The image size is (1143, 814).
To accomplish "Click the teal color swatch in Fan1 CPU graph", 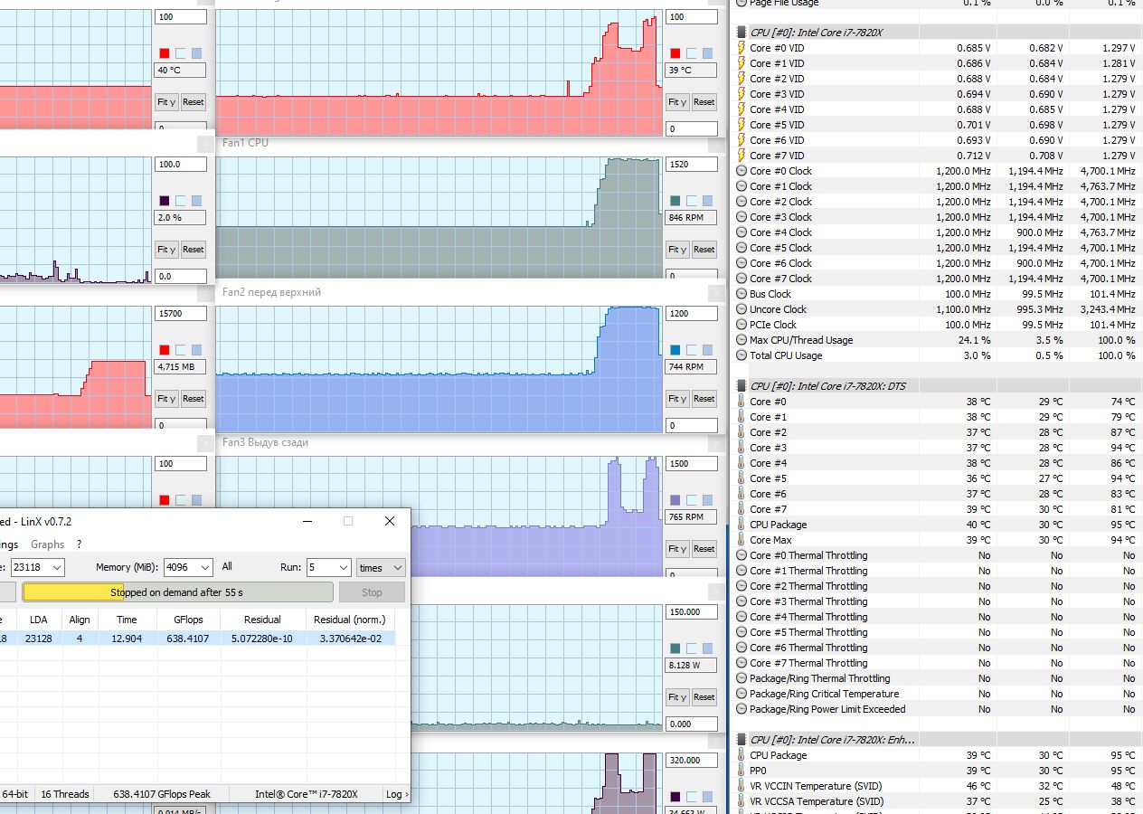I will click(675, 201).
